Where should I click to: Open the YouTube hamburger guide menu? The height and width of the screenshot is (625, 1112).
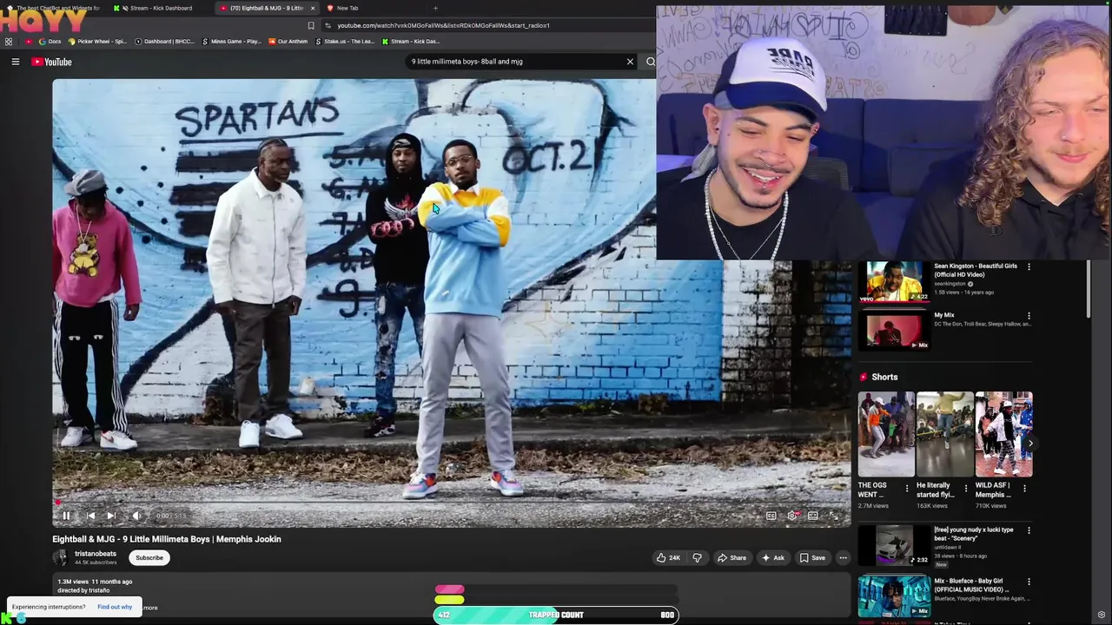pos(15,62)
